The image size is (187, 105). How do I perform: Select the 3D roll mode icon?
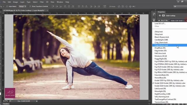[123, 6]
